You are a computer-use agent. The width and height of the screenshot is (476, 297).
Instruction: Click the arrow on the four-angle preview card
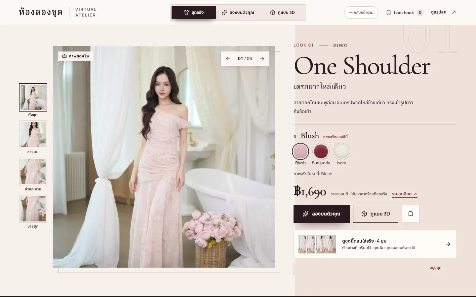coord(448,244)
